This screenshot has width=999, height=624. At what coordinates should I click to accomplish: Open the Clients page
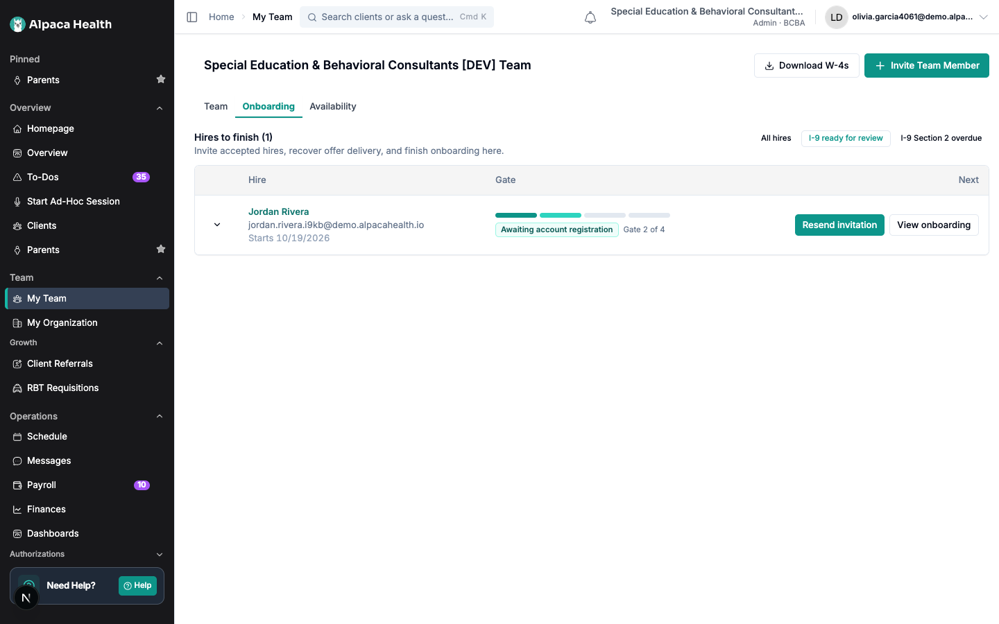pos(87,225)
